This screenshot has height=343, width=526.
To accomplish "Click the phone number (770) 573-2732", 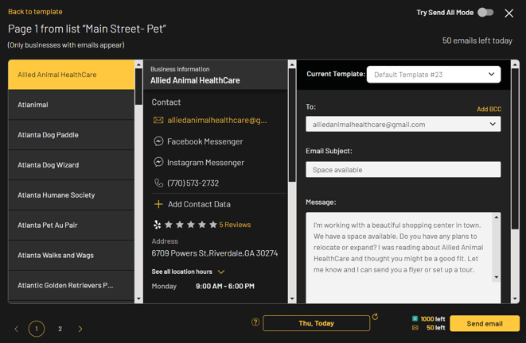I will point(193,183).
